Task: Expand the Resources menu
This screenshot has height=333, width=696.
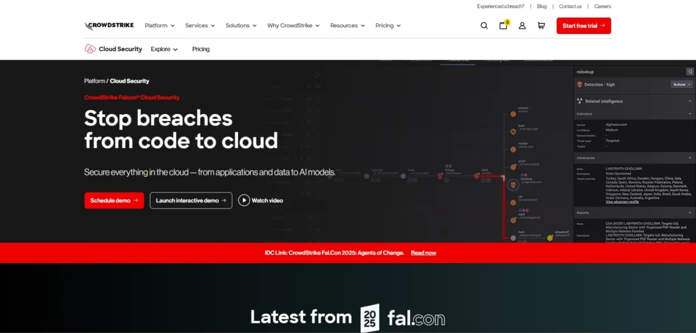Action: tap(347, 26)
